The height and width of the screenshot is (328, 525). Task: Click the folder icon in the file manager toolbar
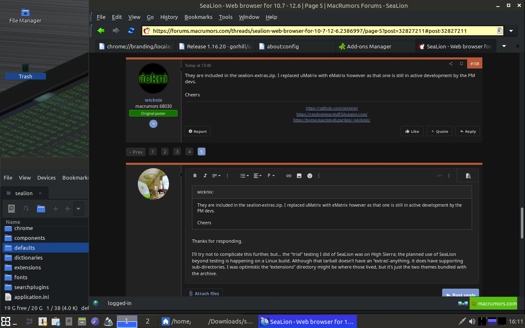[x=41, y=209]
